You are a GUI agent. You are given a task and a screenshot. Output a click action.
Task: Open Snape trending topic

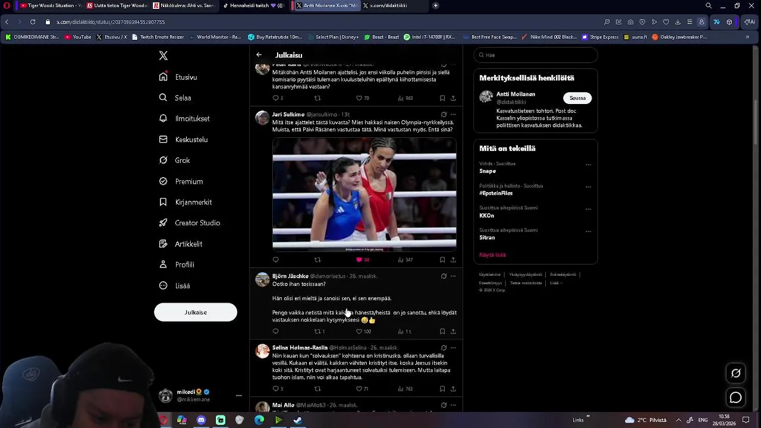488,171
